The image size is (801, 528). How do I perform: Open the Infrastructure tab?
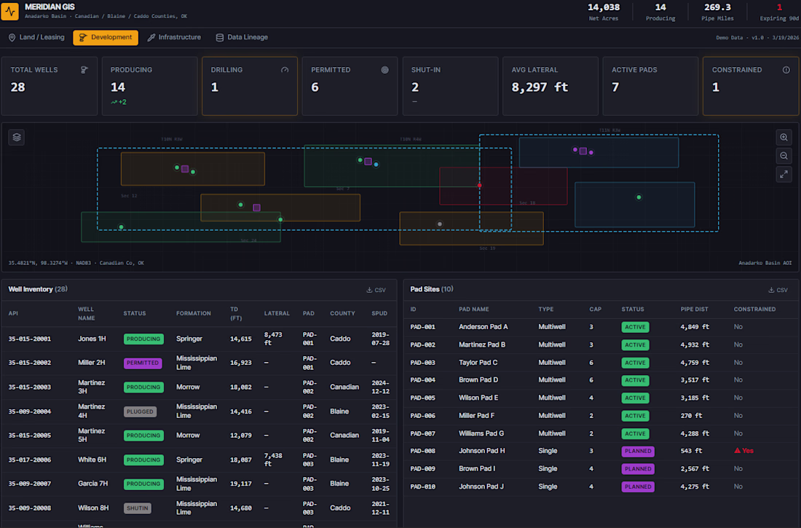click(x=174, y=37)
